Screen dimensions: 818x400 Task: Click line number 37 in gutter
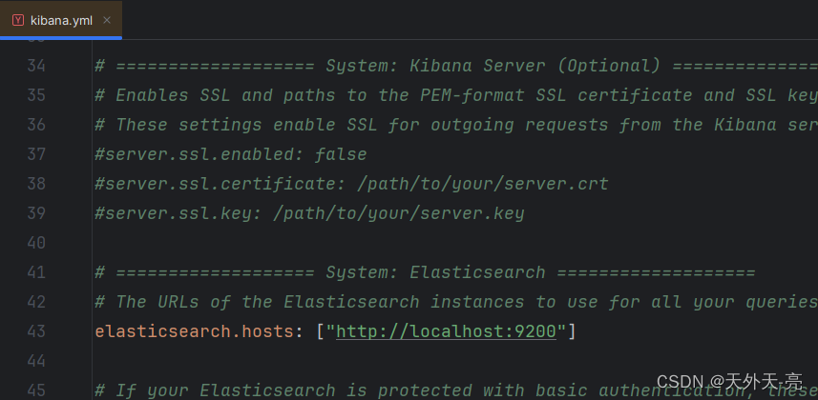pyautogui.click(x=36, y=154)
